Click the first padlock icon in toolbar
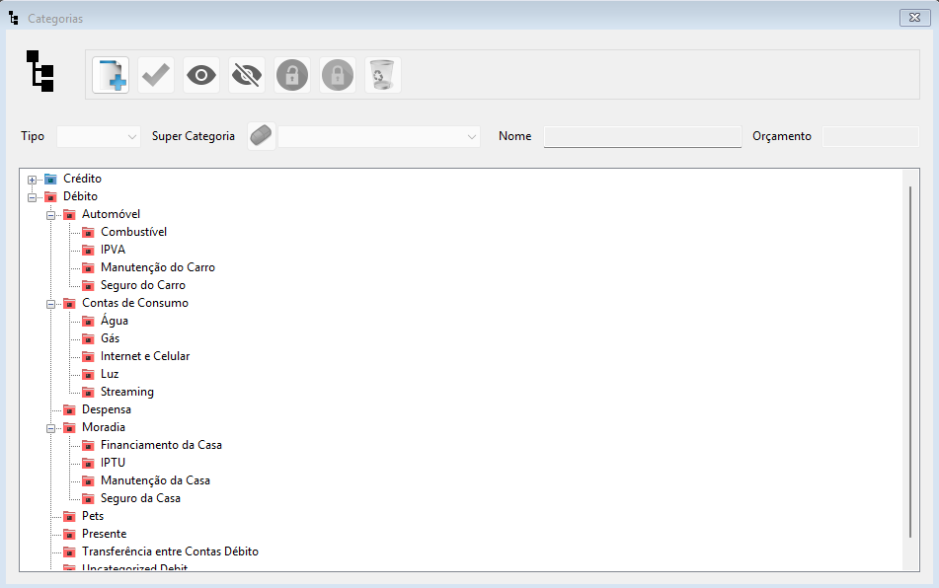The width and height of the screenshot is (939, 588). pos(292,75)
